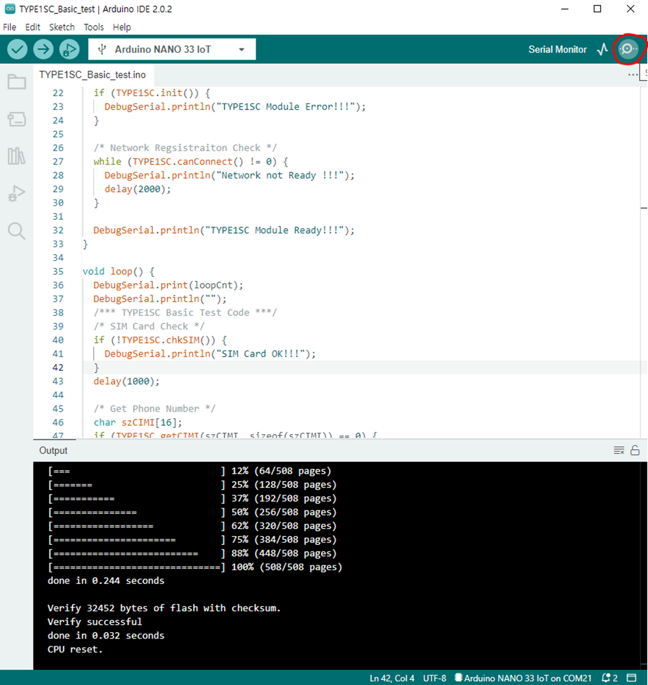
Task: Start debugging with the debug toolbar icon
Action: click(x=69, y=49)
